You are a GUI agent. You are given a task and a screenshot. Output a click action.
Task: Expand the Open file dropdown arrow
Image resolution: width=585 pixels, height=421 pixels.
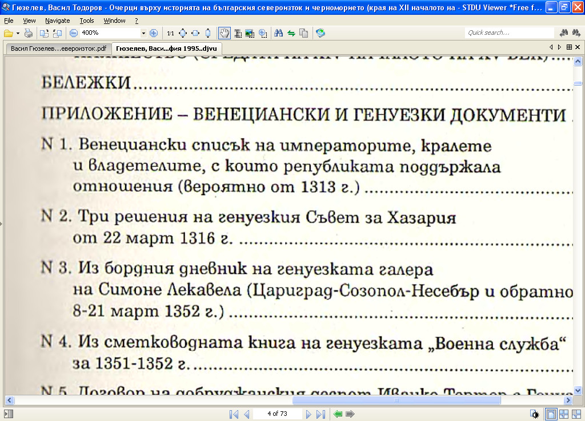[x=18, y=33]
